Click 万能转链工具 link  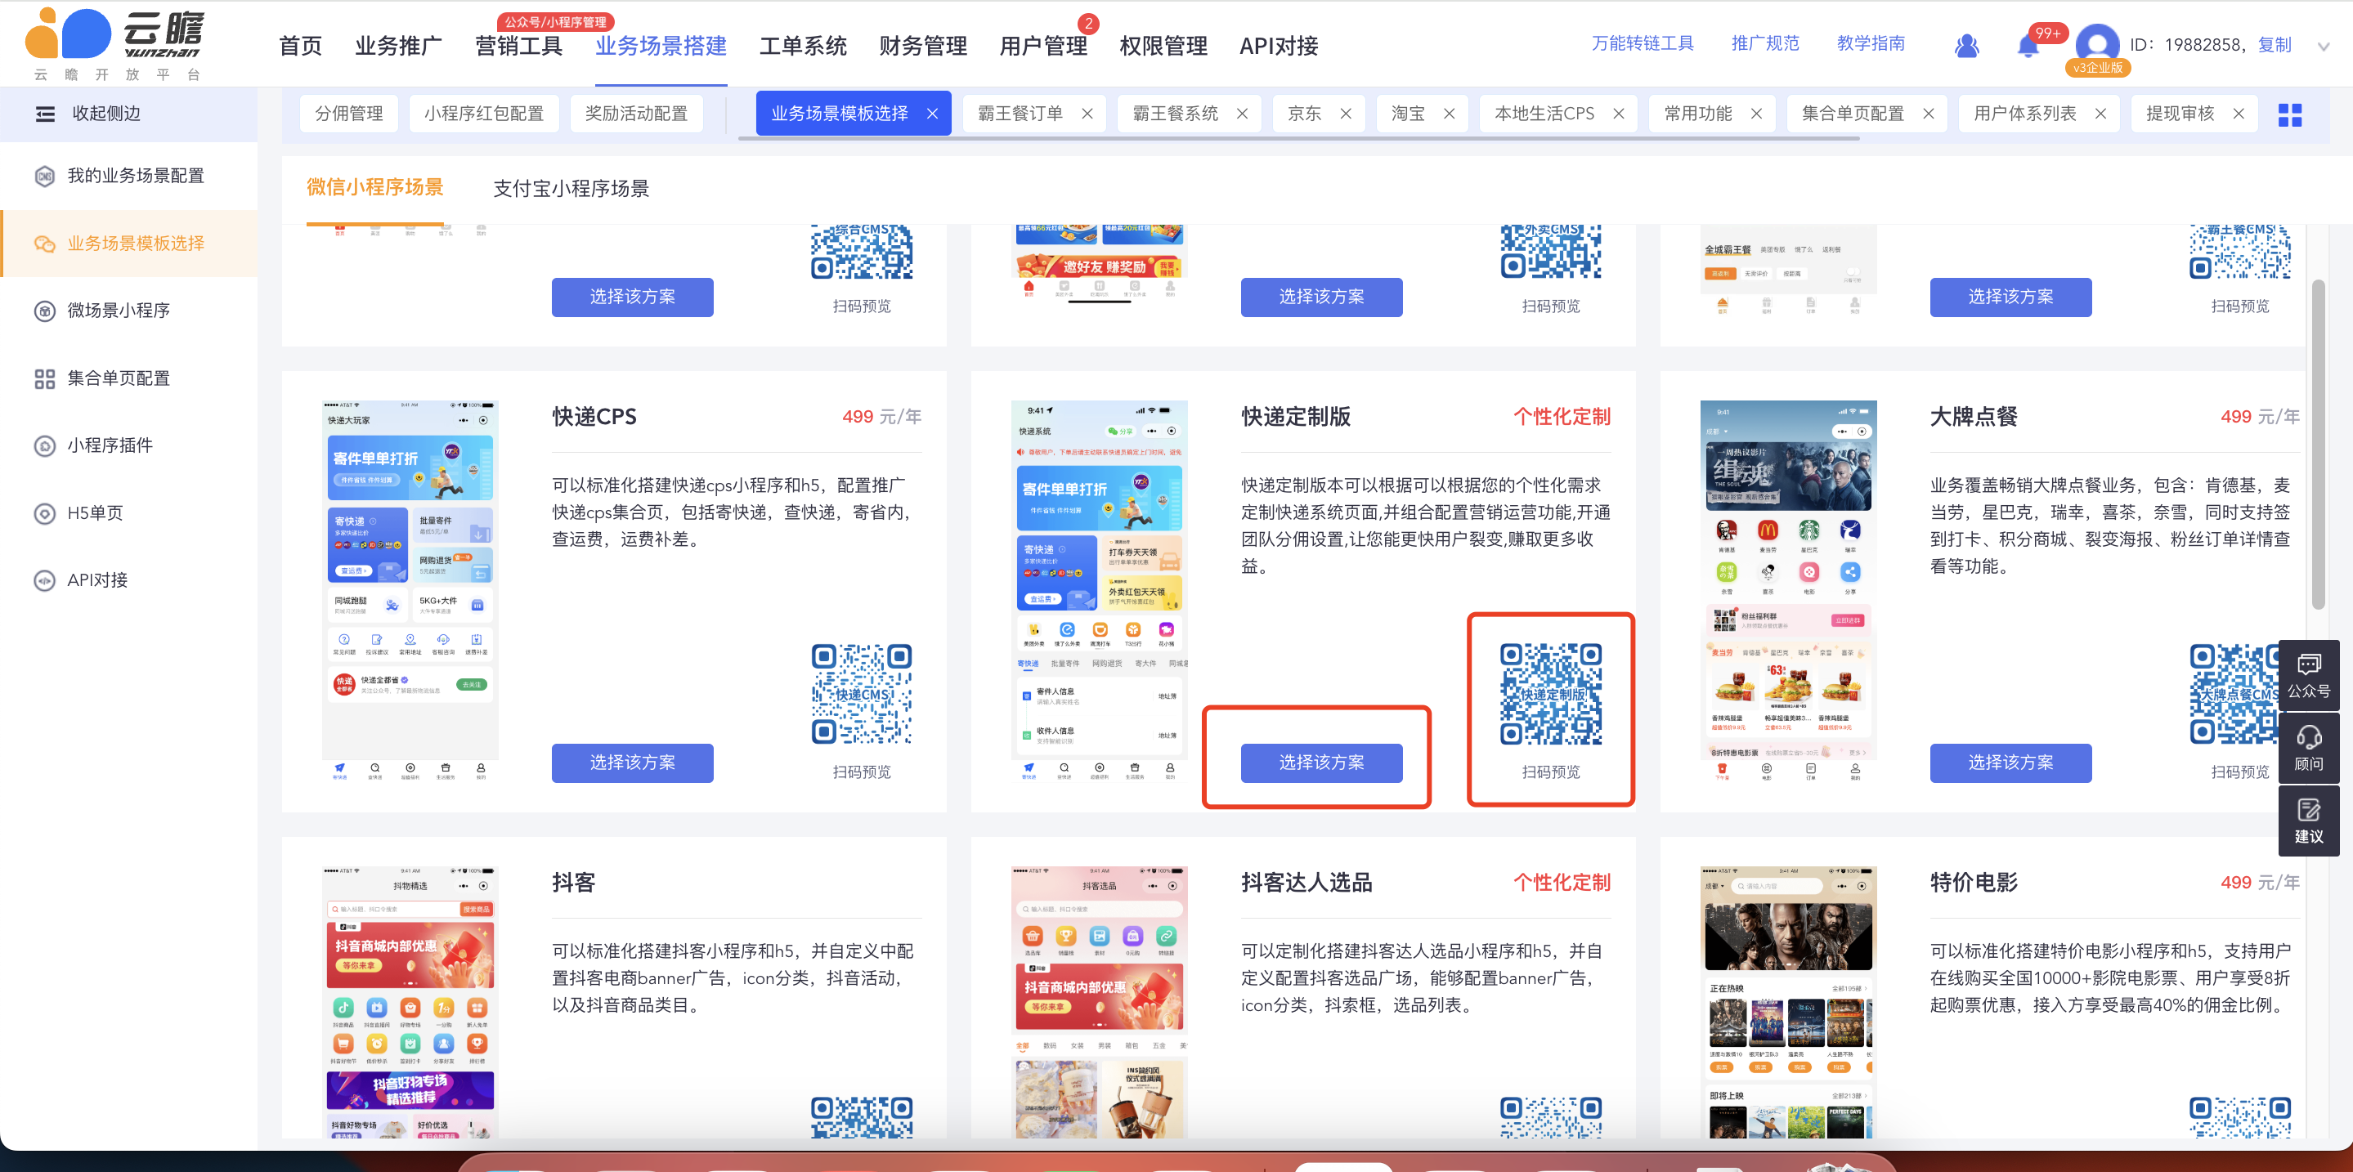[x=1643, y=44]
